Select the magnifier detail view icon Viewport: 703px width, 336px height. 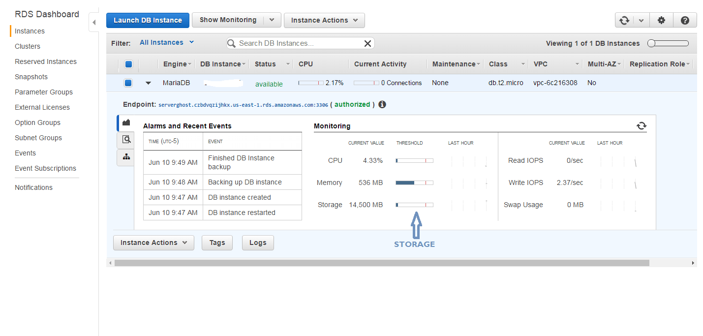[125, 140]
